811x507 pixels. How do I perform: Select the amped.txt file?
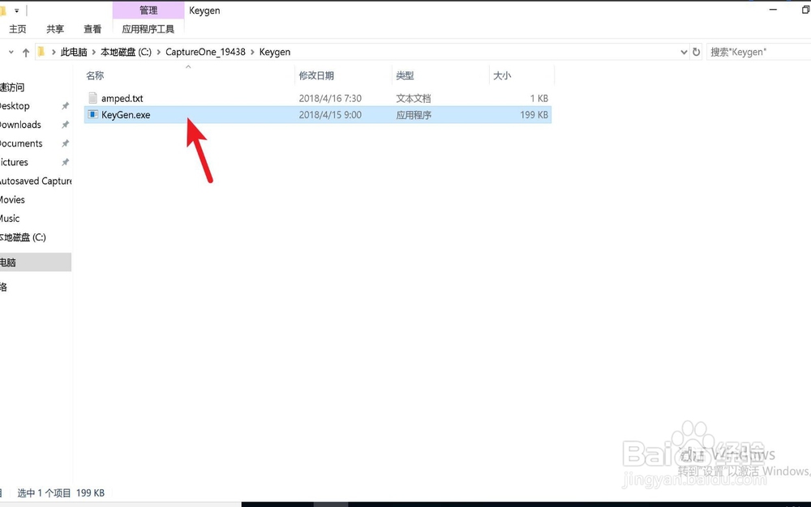(x=122, y=98)
